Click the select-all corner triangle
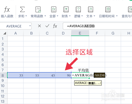 5,33
